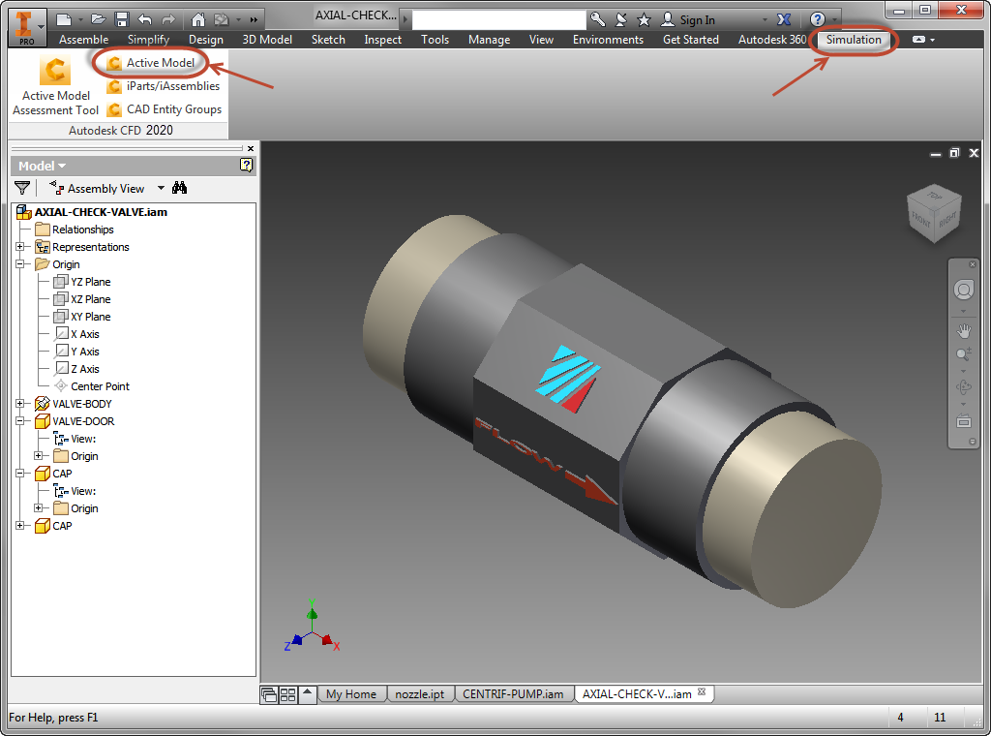Expand the VALVE-BODY node in the tree

pyautogui.click(x=19, y=404)
